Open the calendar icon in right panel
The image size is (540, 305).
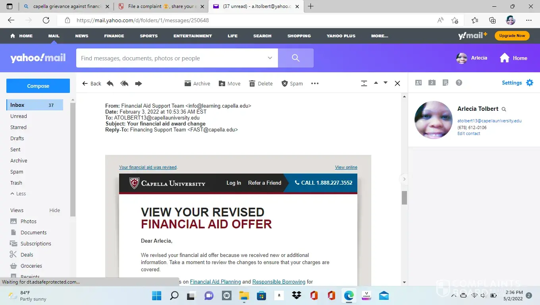[432, 83]
